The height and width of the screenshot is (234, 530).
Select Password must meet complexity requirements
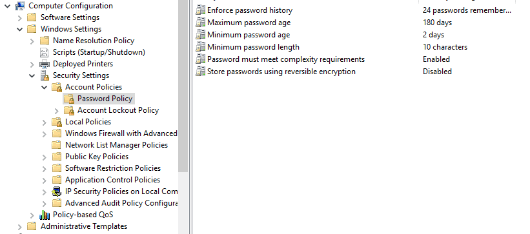click(x=286, y=59)
